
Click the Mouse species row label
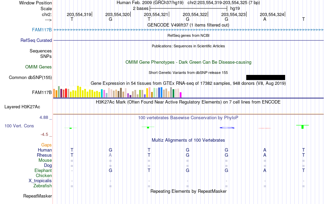pos(45,160)
